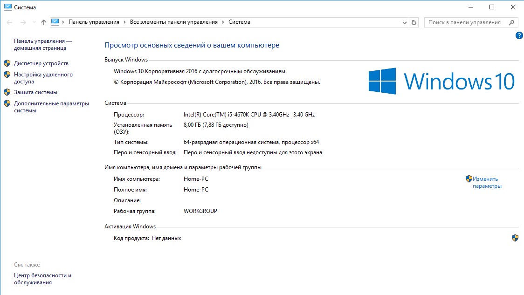This screenshot has width=524, height=295.
Task: Click the Система icon in title bar
Action: (x=7, y=7)
